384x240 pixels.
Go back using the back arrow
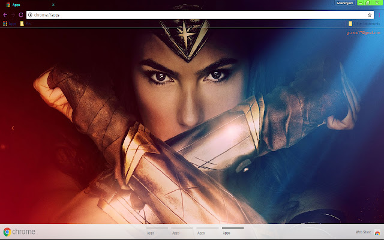click(x=5, y=15)
